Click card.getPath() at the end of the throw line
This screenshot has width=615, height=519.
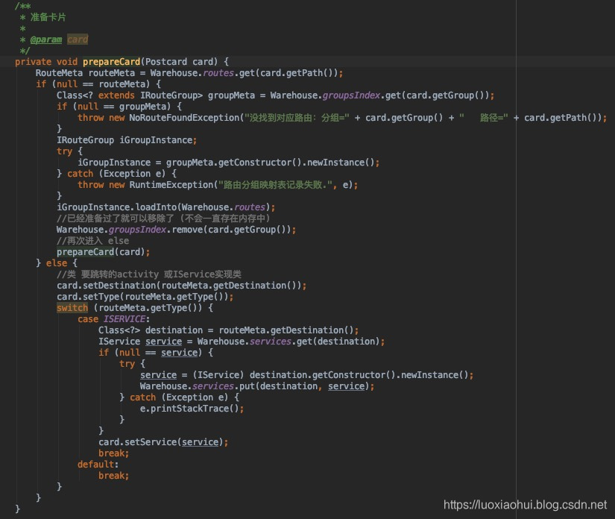[562, 118]
